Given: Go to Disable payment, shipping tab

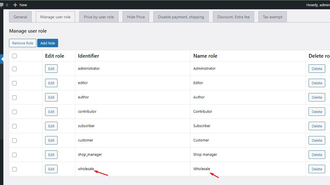Looking at the screenshot, I should click(181, 17).
